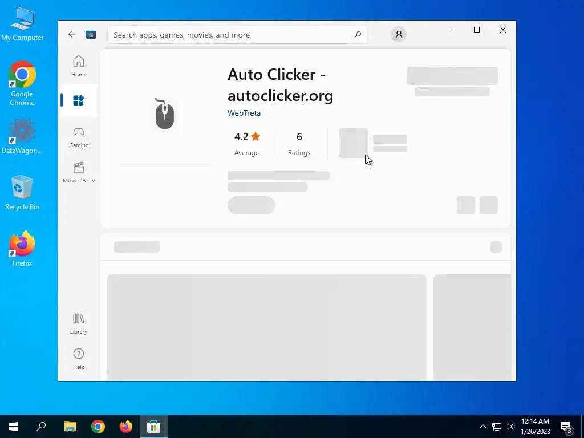Launch Firefox from the taskbar
The height and width of the screenshot is (438, 584).
pyautogui.click(x=126, y=427)
